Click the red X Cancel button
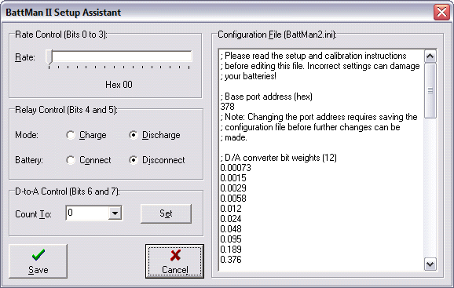 click(x=174, y=261)
